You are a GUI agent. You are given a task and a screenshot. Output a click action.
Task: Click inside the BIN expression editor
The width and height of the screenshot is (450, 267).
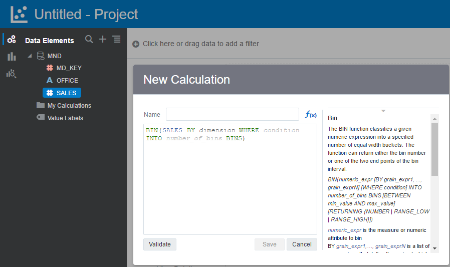coord(230,179)
